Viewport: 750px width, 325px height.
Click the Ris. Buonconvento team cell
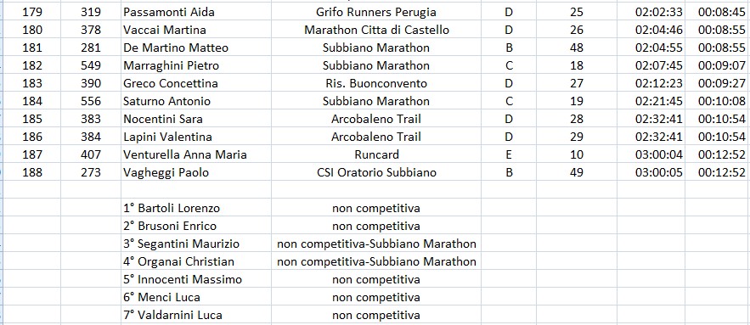pos(376,83)
